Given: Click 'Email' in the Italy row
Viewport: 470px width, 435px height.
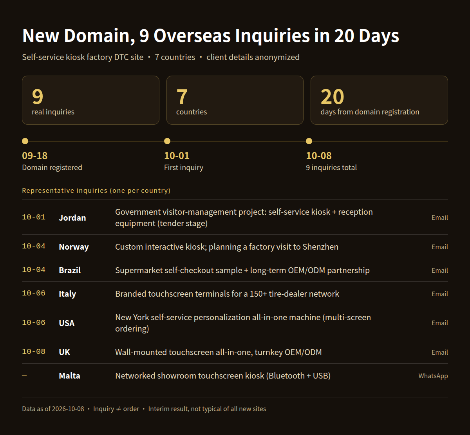Looking at the screenshot, I should tap(439, 294).
